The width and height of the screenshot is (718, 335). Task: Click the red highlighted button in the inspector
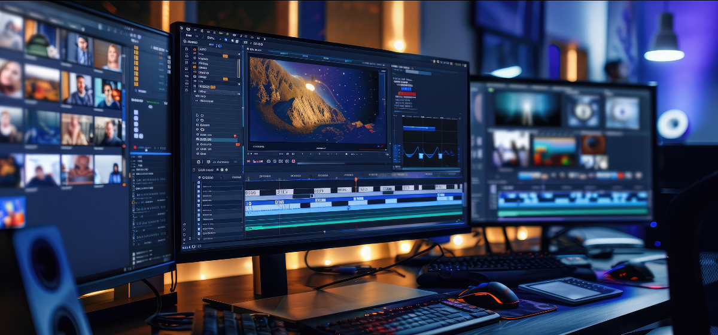pyautogui.click(x=406, y=94)
